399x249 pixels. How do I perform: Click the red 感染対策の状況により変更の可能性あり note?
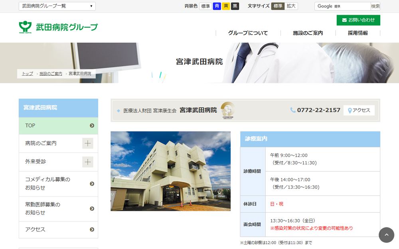(312, 228)
